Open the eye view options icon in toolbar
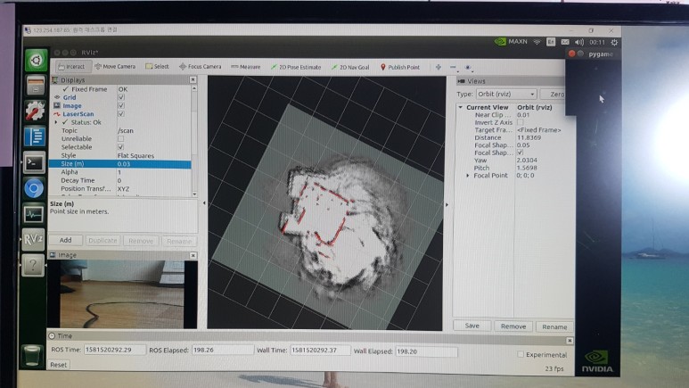The width and height of the screenshot is (689, 388). 468,68
